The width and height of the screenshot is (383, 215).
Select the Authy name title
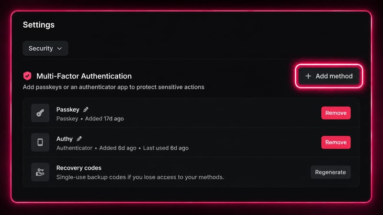click(65, 139)
